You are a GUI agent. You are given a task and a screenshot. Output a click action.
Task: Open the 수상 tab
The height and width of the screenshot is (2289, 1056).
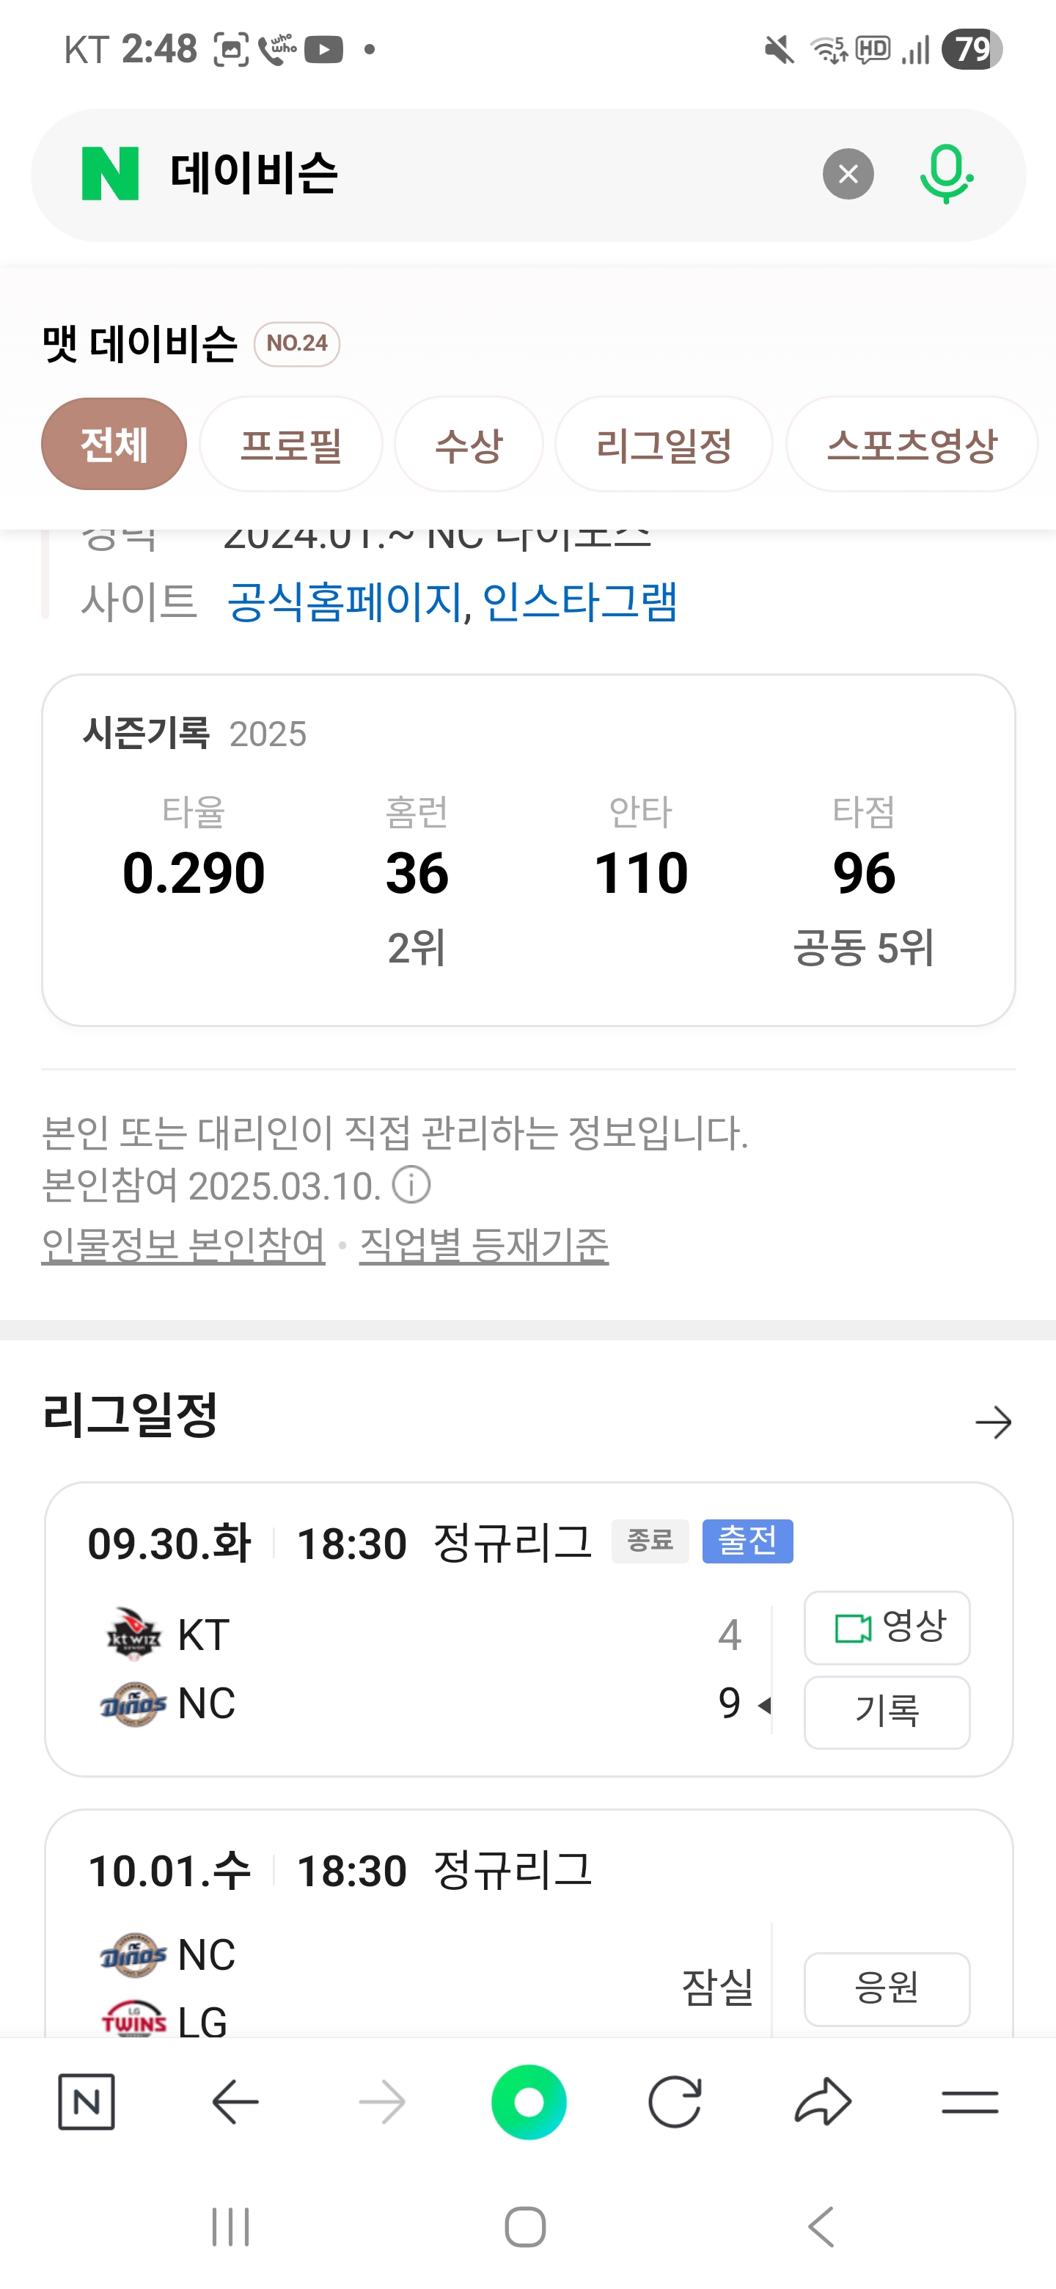(468, 445)
